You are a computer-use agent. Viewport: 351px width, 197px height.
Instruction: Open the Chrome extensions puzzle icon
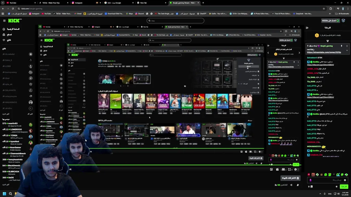pos(331,8)
